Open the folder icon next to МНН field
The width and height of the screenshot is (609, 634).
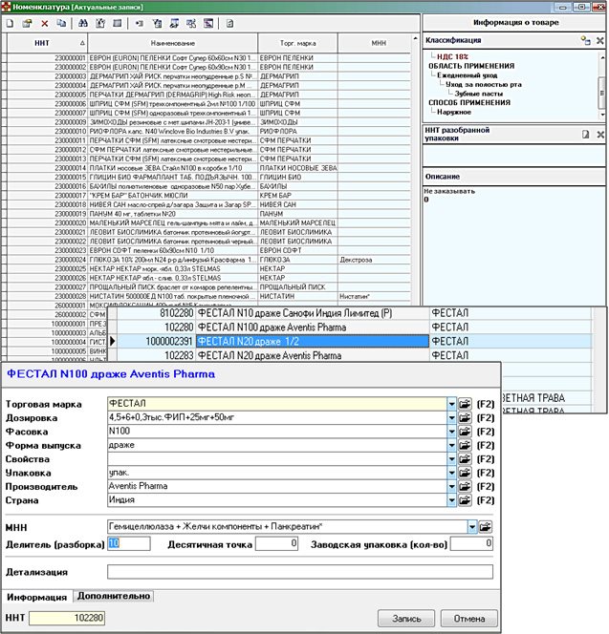[486, 526]
